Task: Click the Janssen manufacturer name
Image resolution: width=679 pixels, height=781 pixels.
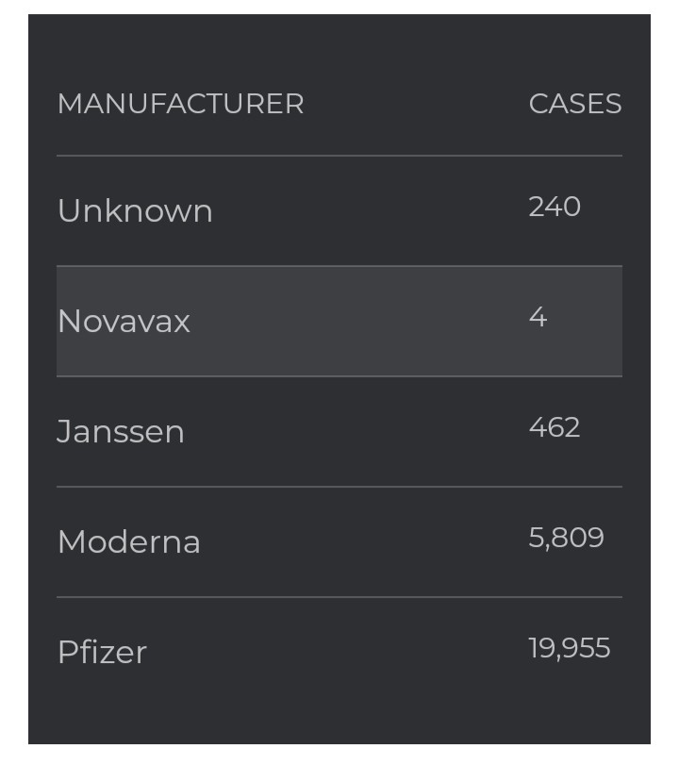Action: 121,431
